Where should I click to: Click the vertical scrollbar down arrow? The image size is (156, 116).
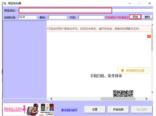(x=152, y=92)
